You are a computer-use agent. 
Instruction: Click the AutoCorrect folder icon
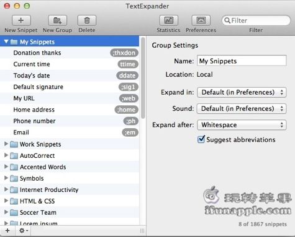click(x=14, y=155)
